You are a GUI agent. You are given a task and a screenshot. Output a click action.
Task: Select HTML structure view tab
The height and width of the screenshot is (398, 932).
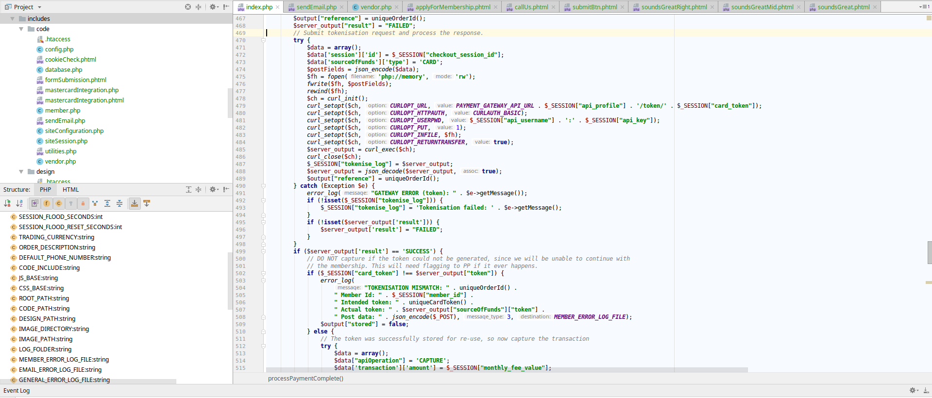[70, 190]
